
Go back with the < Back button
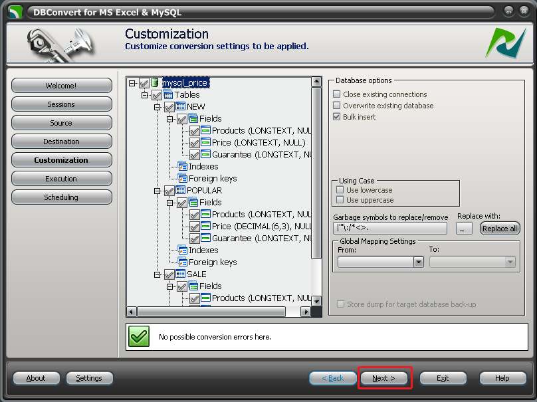coord(332,378)
